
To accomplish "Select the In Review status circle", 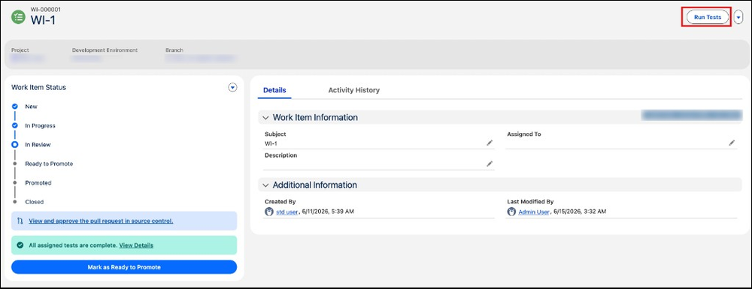I will pyautogui.click(x=15, y=144).
